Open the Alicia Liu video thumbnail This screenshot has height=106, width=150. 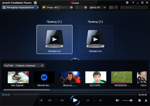click(x=70, y=77)
